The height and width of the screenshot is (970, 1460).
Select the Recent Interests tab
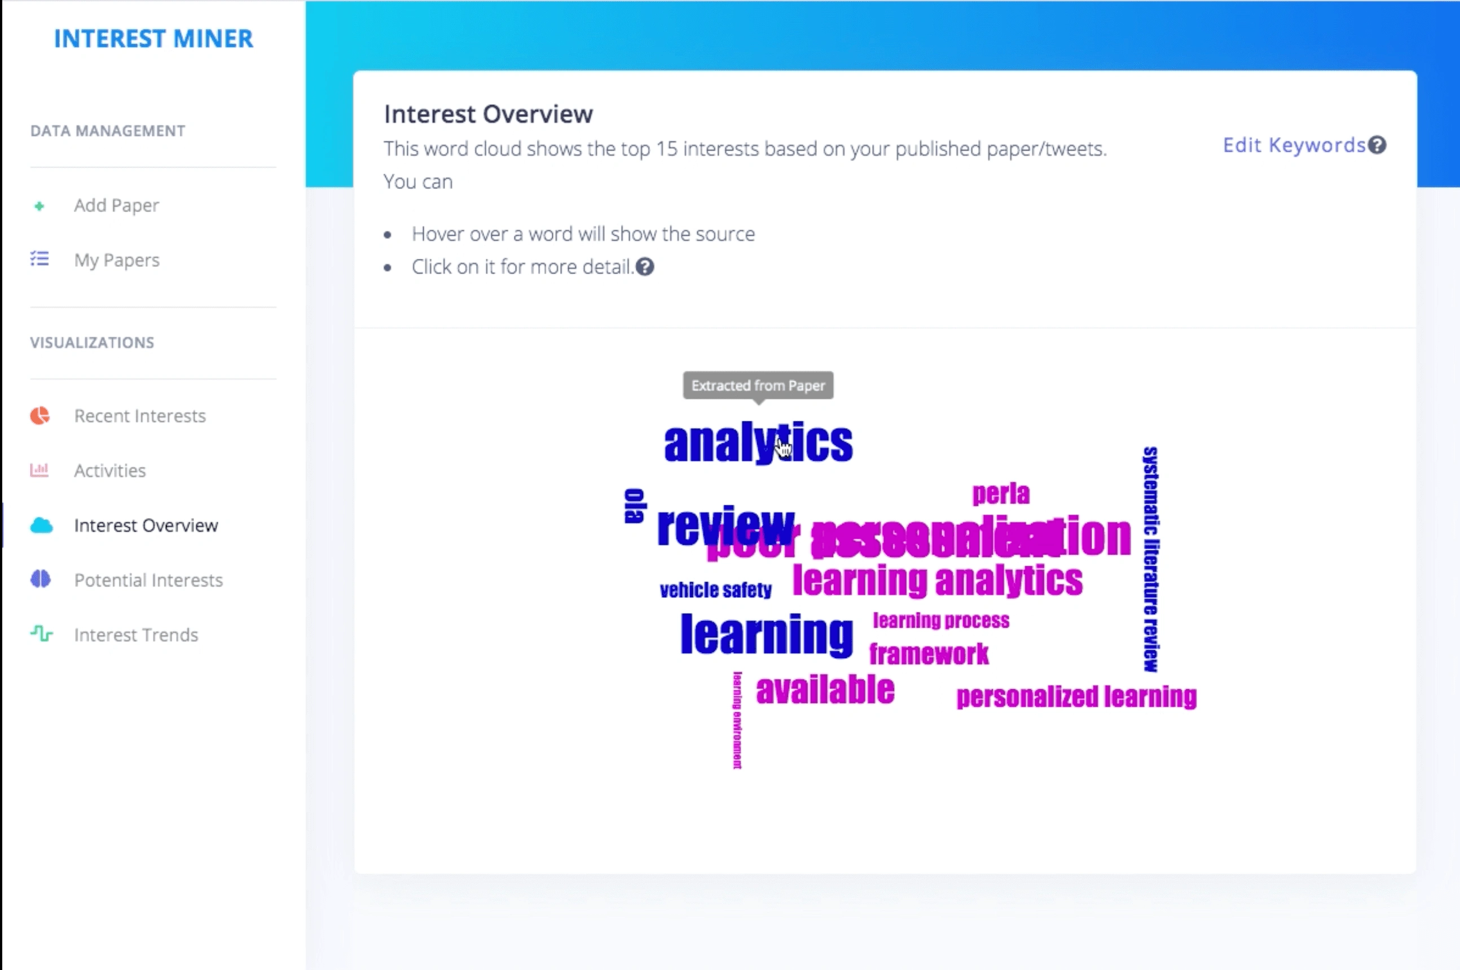141,415
